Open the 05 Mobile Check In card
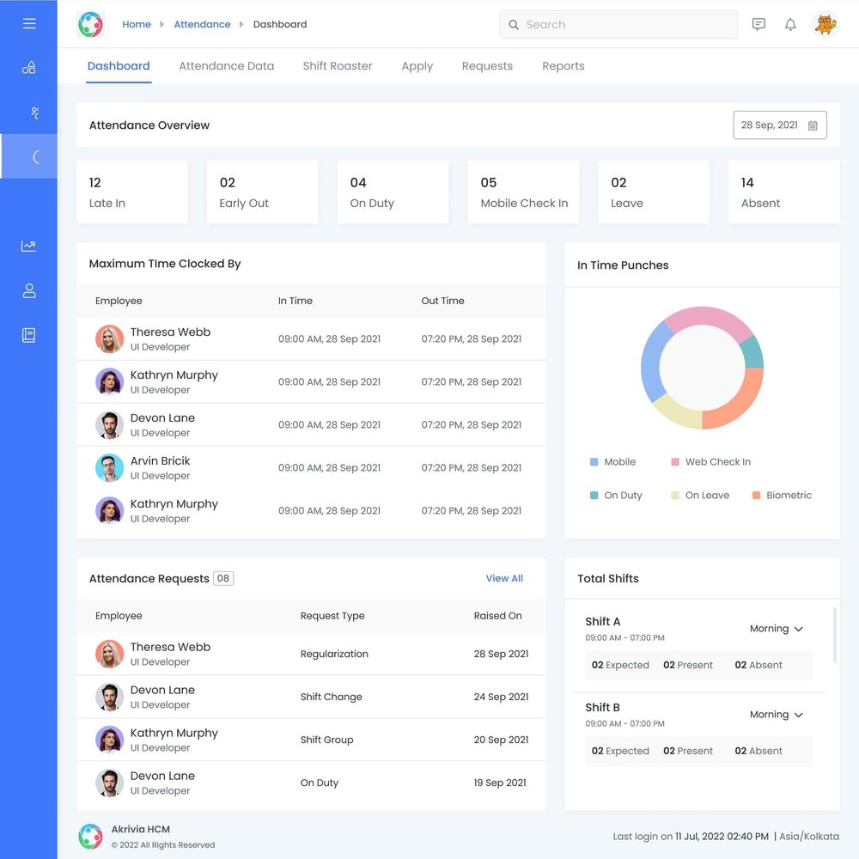Image resolution: width=859 pixels, height=859 pixels. (x=523, y=192)
